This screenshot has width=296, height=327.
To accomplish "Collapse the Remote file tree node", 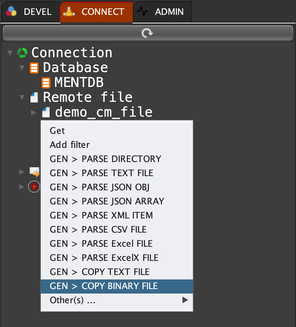I will (22, 98).
